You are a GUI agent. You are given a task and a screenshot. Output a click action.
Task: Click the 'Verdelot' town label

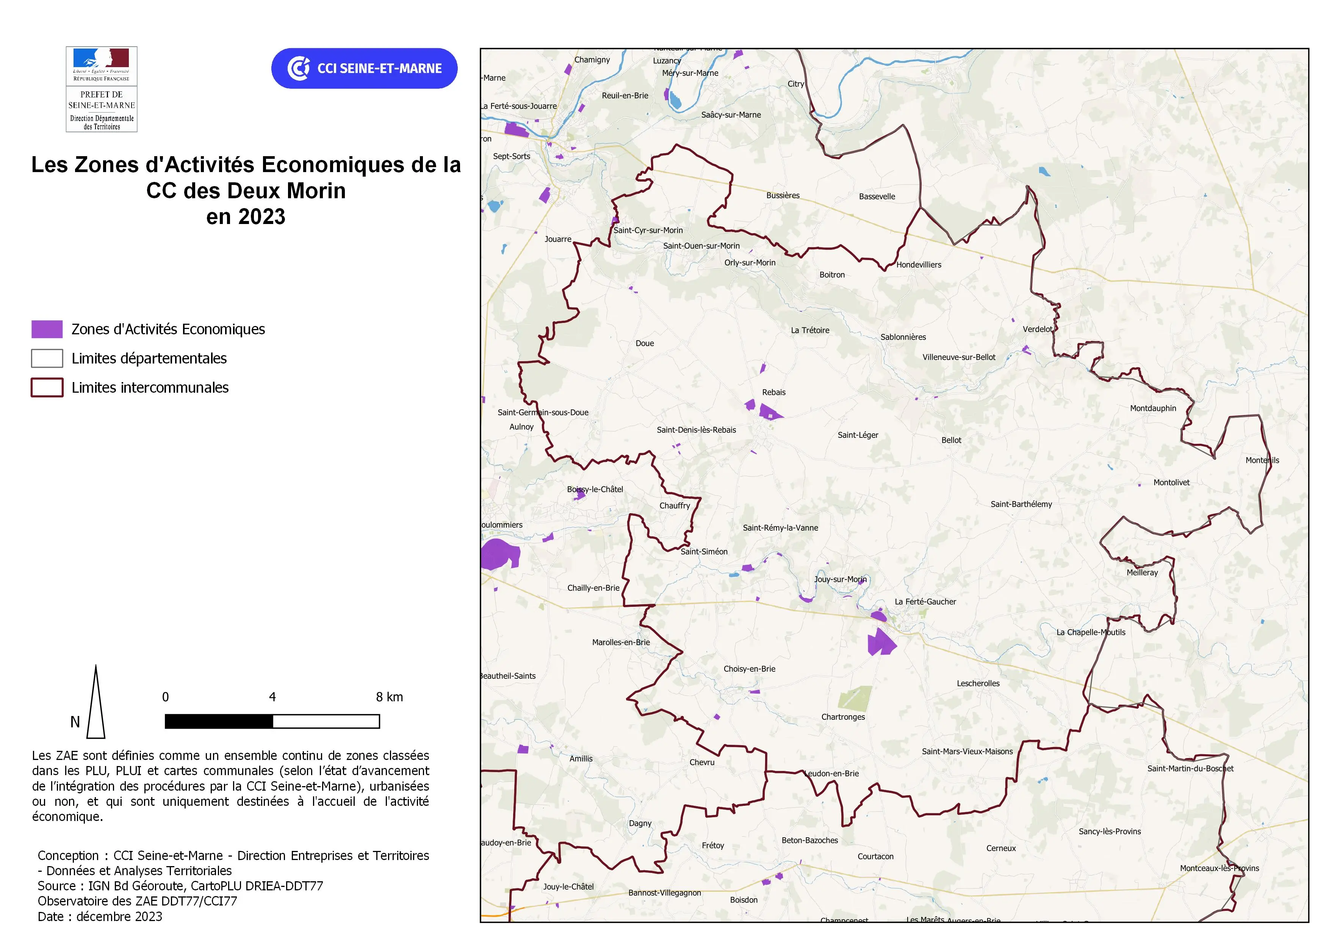pos(1038,329)
